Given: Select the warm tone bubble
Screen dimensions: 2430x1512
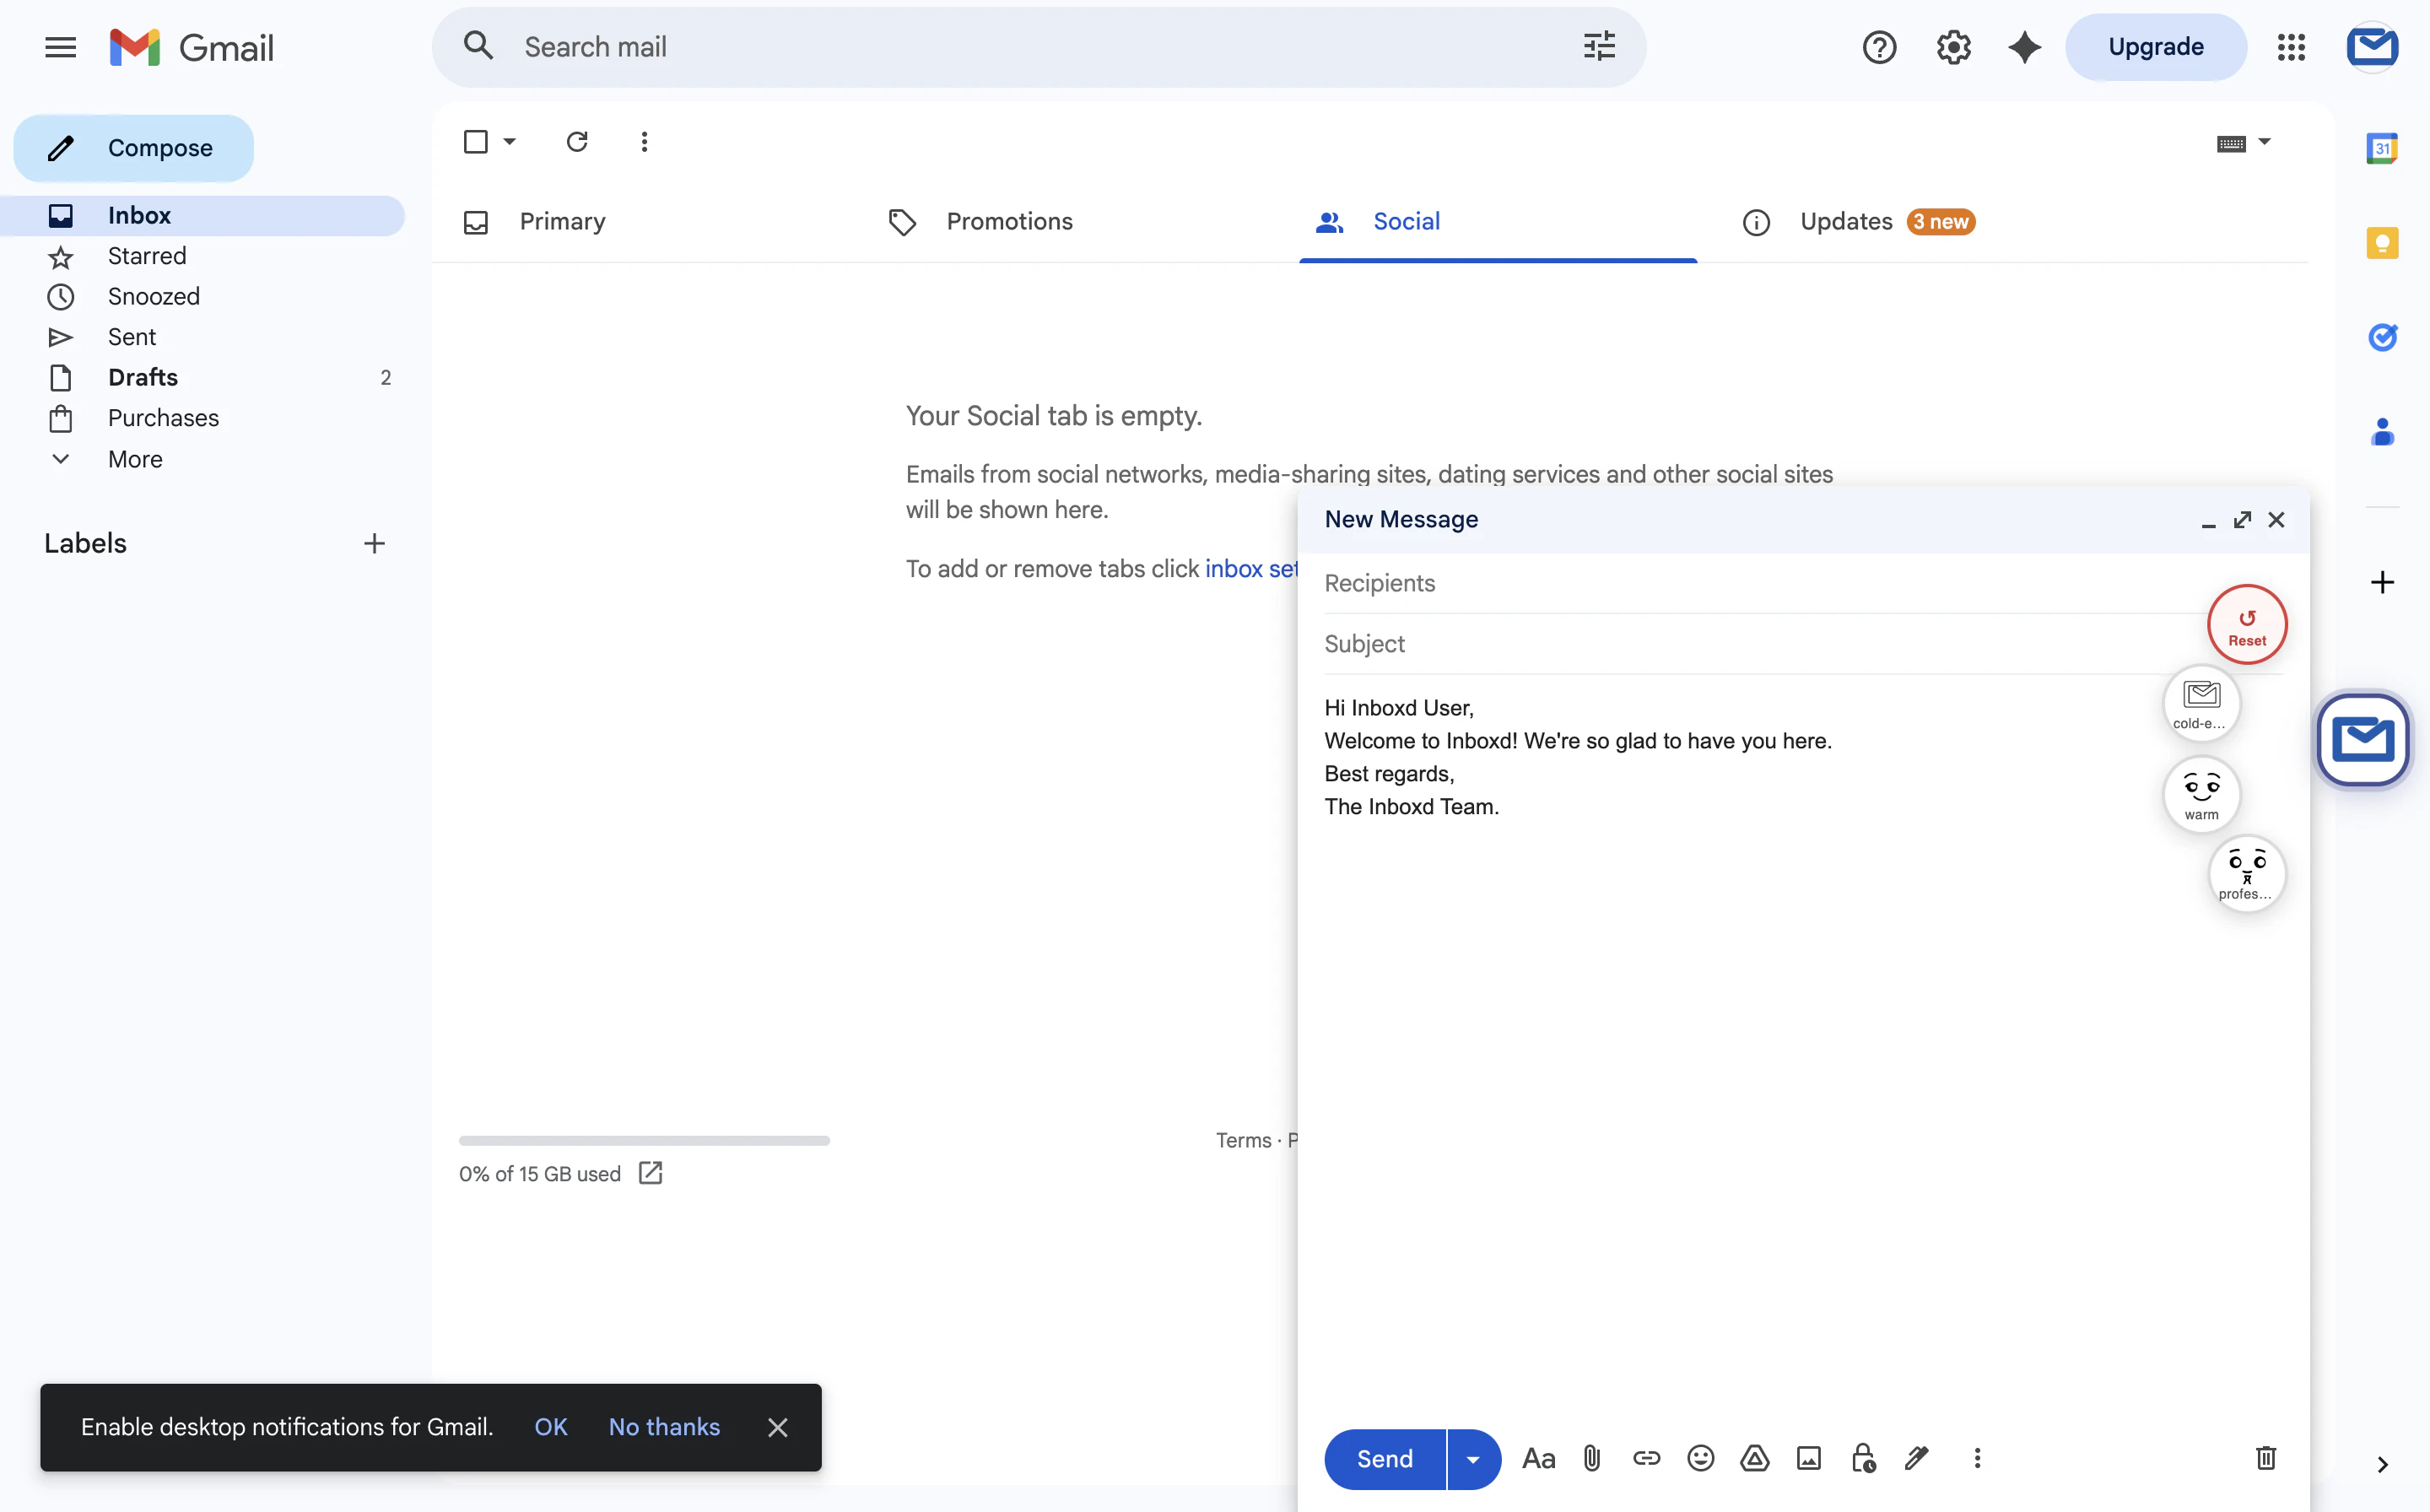Looking at the screenshot, I should (x=2201, y=794).
